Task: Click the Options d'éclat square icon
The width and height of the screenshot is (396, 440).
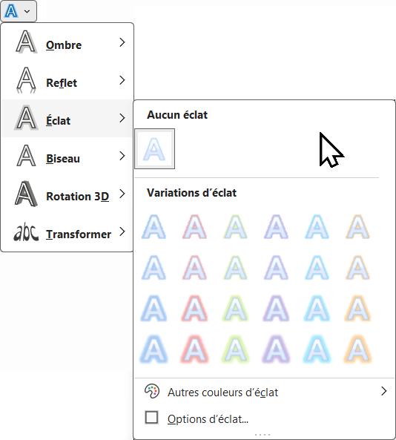Action: point(151,417)
